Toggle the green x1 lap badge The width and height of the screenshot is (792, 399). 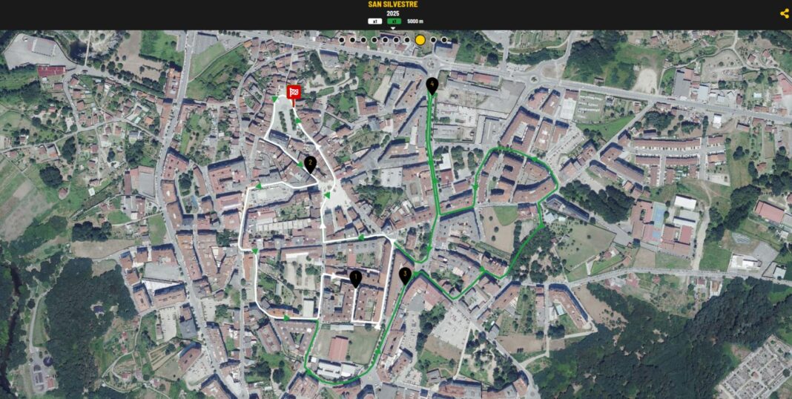393,22
